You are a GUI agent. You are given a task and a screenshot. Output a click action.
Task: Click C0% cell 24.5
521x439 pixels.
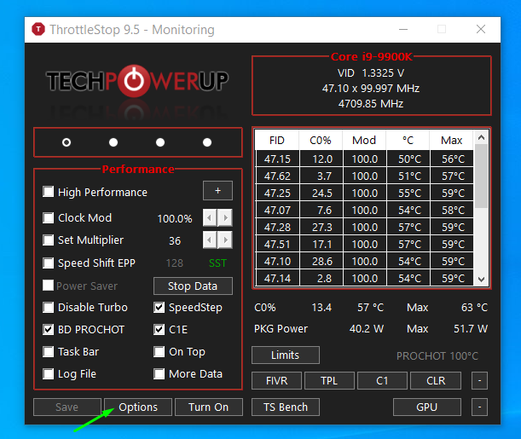tap(321, 193)
